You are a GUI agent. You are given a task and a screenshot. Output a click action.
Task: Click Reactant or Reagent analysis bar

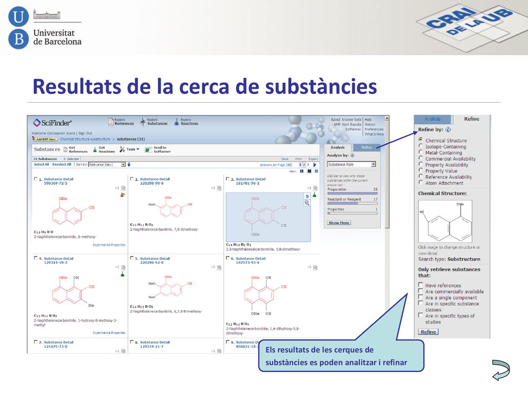pyautogui.click(x=352, y=203)
